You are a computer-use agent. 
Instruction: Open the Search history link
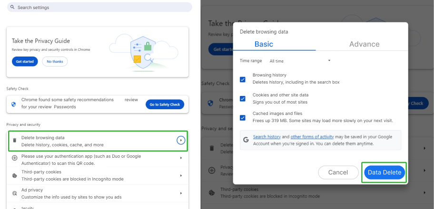tap(266, 137)
